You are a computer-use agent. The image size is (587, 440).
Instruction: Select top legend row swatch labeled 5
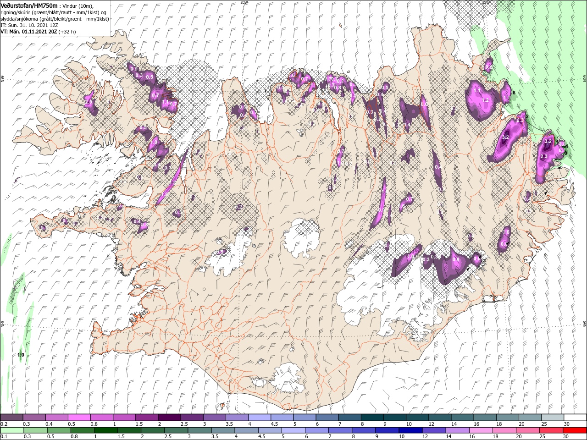point(304,418)
